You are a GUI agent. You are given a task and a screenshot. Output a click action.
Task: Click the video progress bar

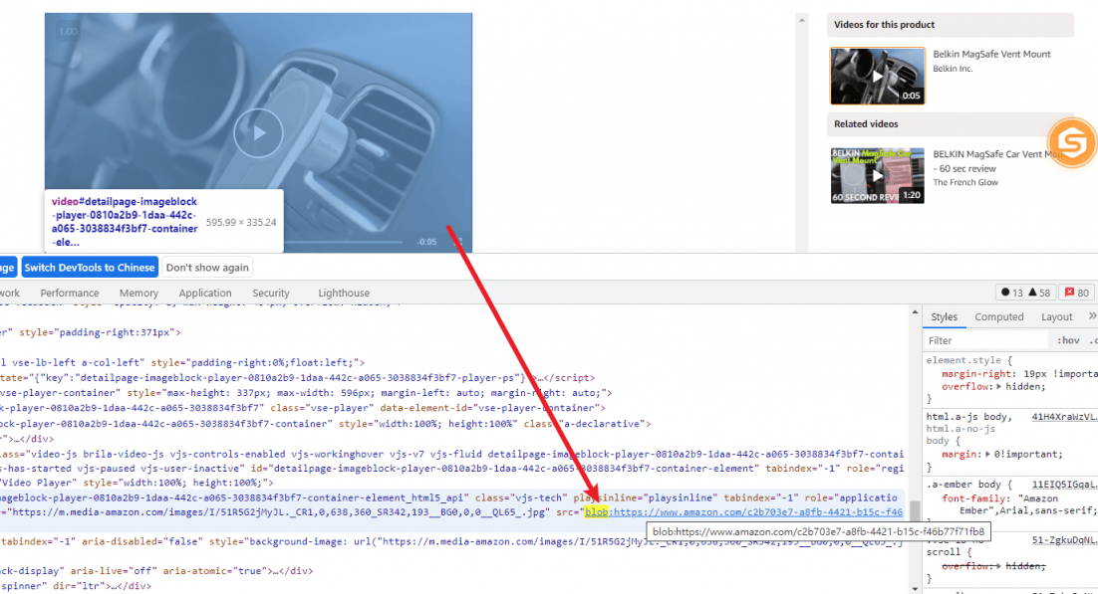343,242
